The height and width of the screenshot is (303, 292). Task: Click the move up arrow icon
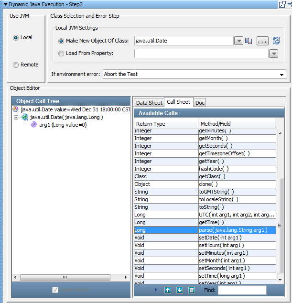[x=168, y=290]
